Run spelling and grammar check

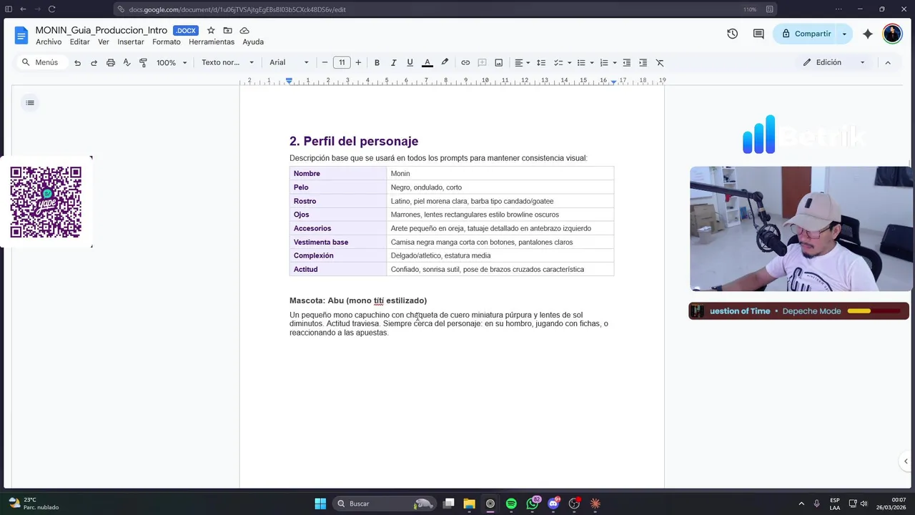(x=127, y=63)
